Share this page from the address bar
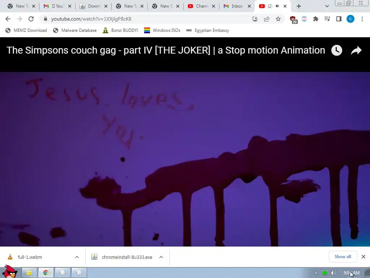 (x=267, y=19)
